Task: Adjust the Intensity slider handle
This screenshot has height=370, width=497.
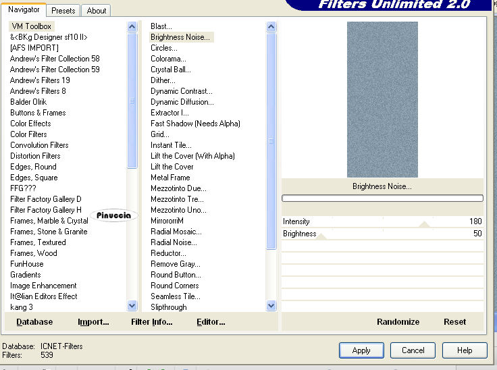Action: click(424, 224)
